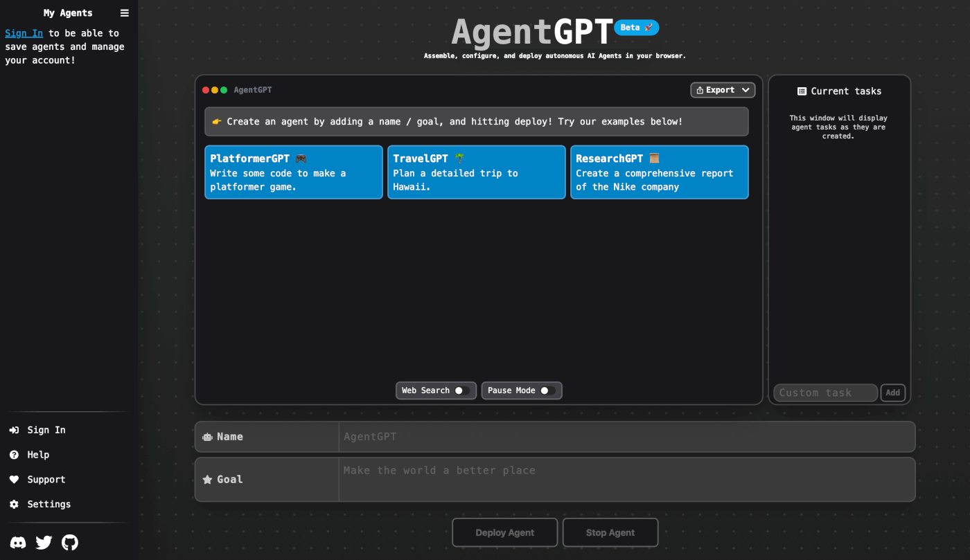Screen dimensions: 970x560
Task: Click the GitHub icon in the sidebar footer
Action: [69, 543]
